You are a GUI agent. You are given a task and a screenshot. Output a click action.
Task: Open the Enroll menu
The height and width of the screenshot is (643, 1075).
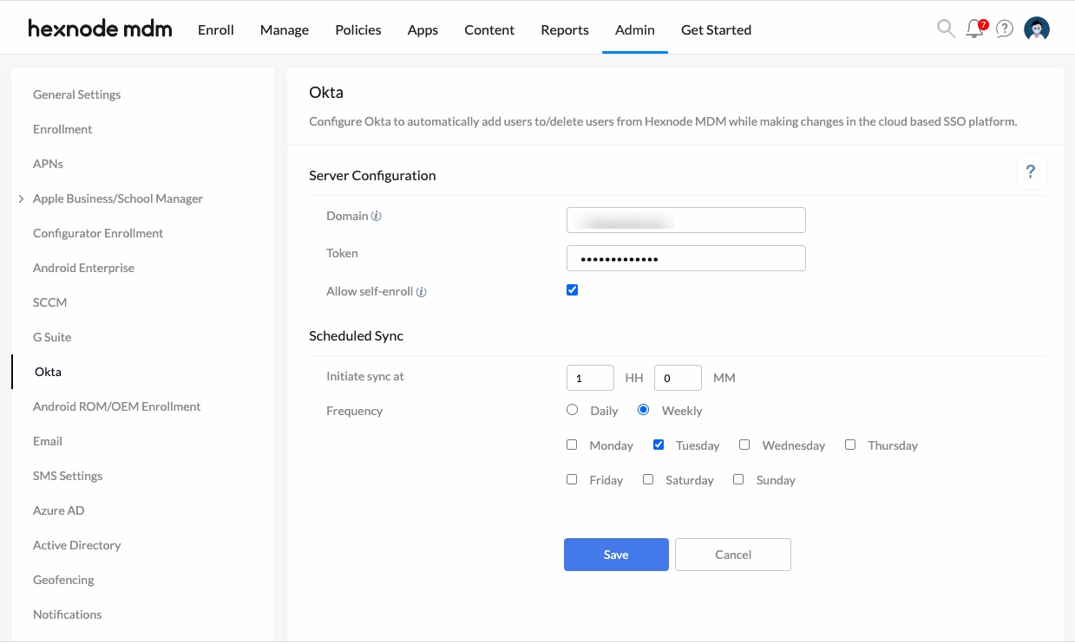[216, 29]
